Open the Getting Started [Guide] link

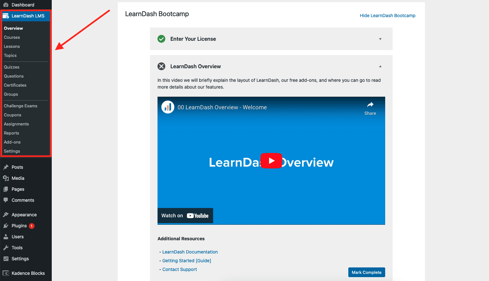click(187, 261)
